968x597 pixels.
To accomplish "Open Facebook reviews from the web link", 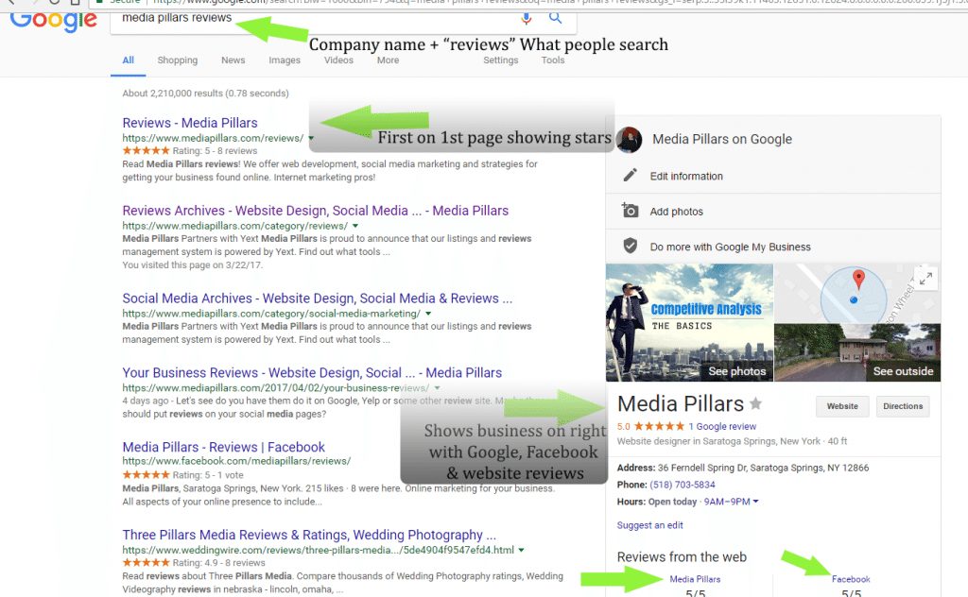I will (x=851, y=579).
